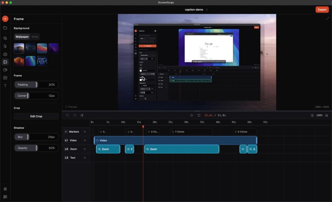Toggle visibility eye on L1 Video track

[85, 140]
